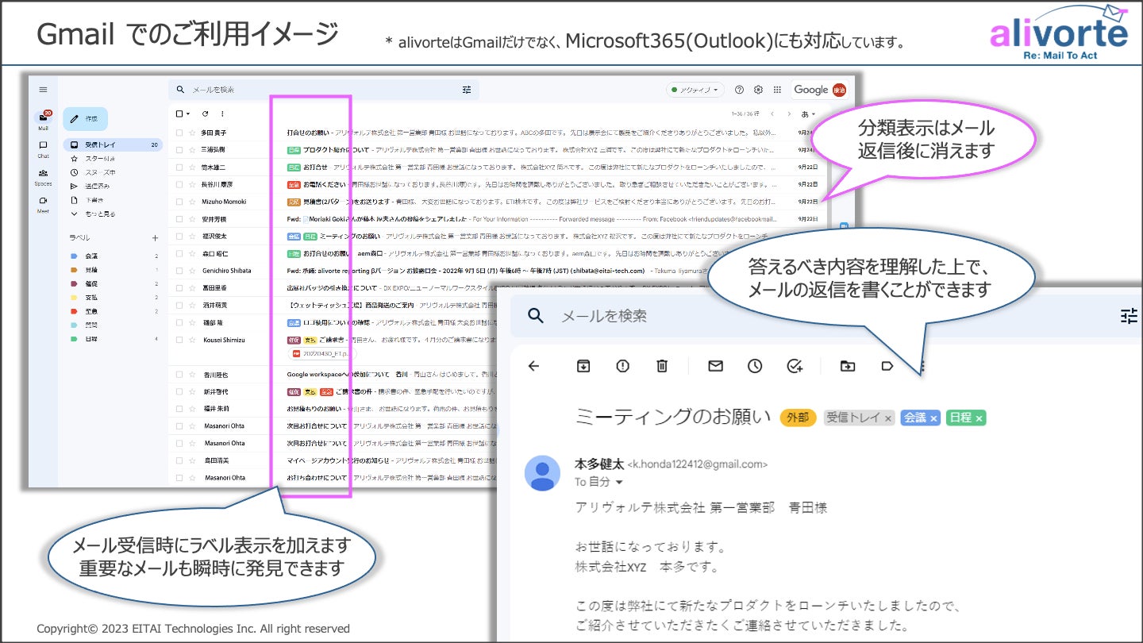Open search options in the front mail window
Screen dimensions: 1143x643
point(1129,316)
